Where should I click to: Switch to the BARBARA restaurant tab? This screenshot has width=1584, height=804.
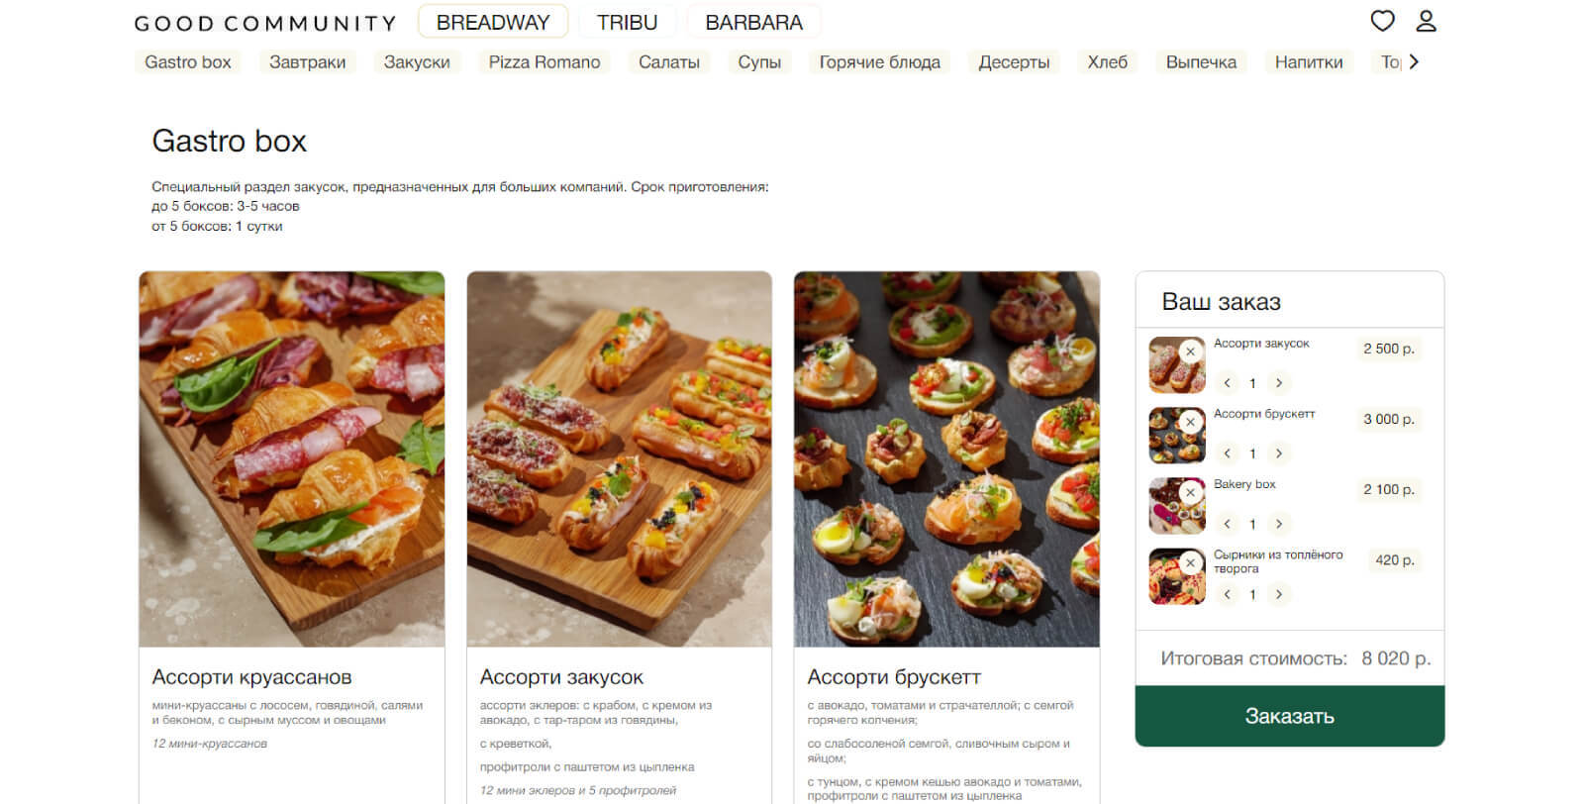point(753,22)
